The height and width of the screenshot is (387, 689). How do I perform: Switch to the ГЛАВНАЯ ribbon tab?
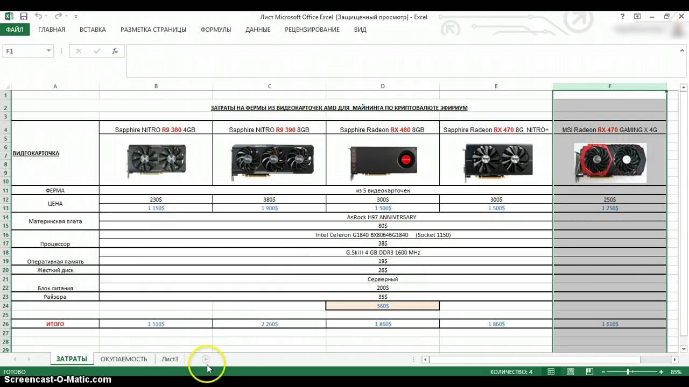(x=52, y=30)
